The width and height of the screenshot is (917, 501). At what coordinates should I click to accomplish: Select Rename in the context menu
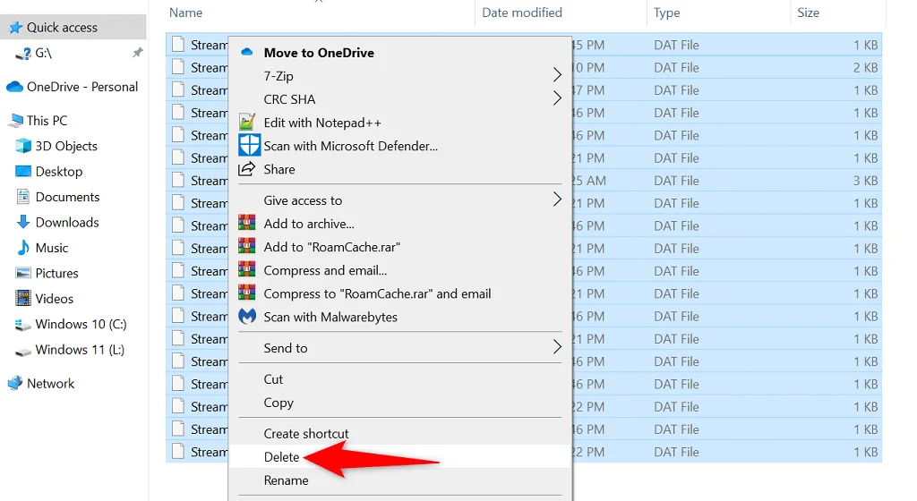click(x=286, y=480)
